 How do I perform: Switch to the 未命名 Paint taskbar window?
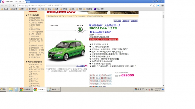click(54, 89)
